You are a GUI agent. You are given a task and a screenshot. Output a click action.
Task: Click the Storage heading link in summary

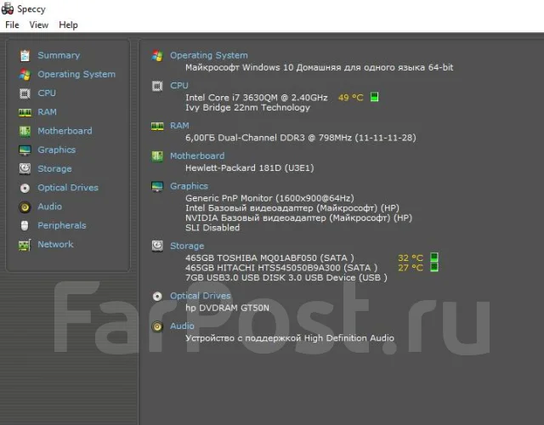pyautogui.click(x=187, y=246)
